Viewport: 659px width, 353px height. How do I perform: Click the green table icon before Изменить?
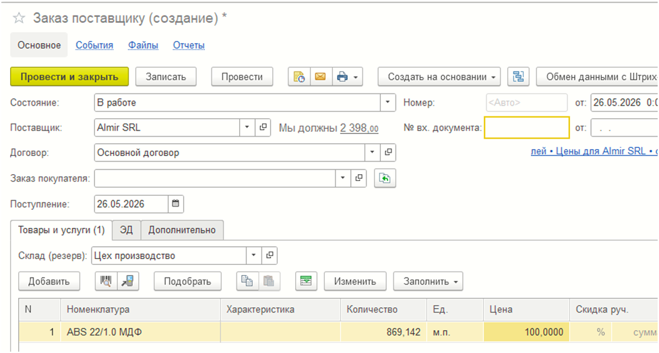306,281
